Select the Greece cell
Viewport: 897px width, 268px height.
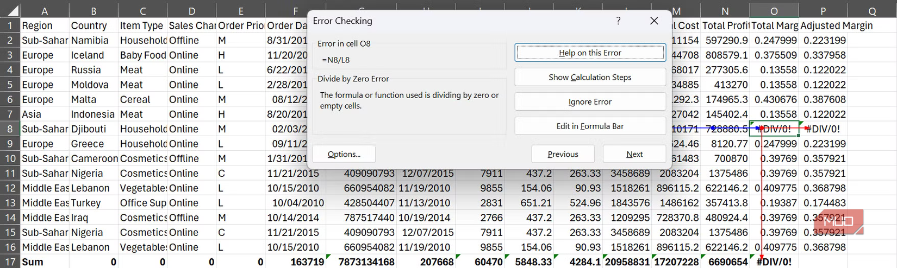point(94,144)
